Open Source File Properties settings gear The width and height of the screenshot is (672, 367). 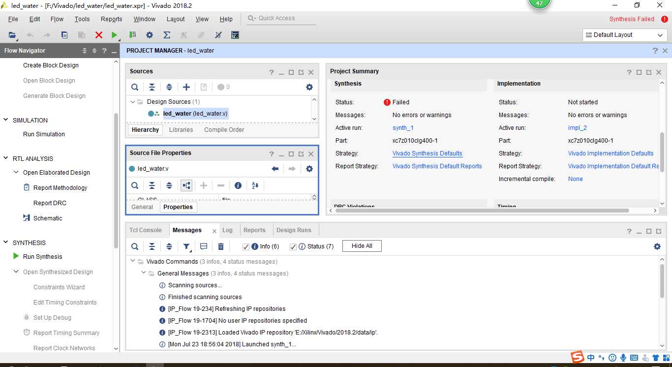(x=309, y=169)
